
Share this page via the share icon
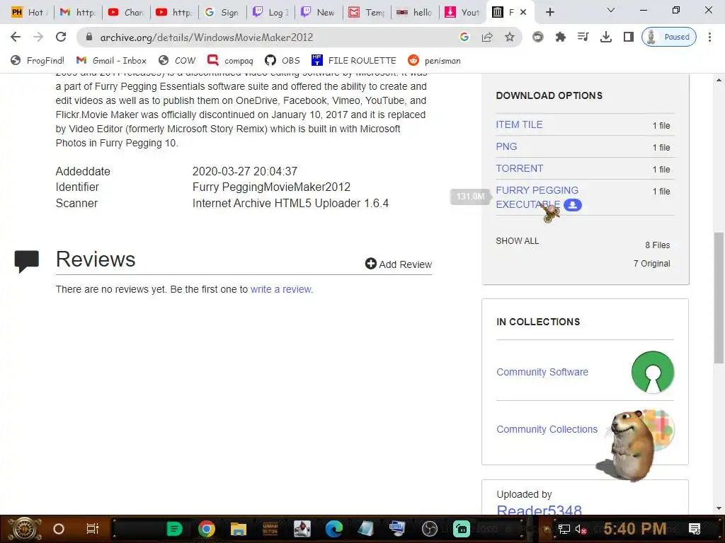pos(487,37)
